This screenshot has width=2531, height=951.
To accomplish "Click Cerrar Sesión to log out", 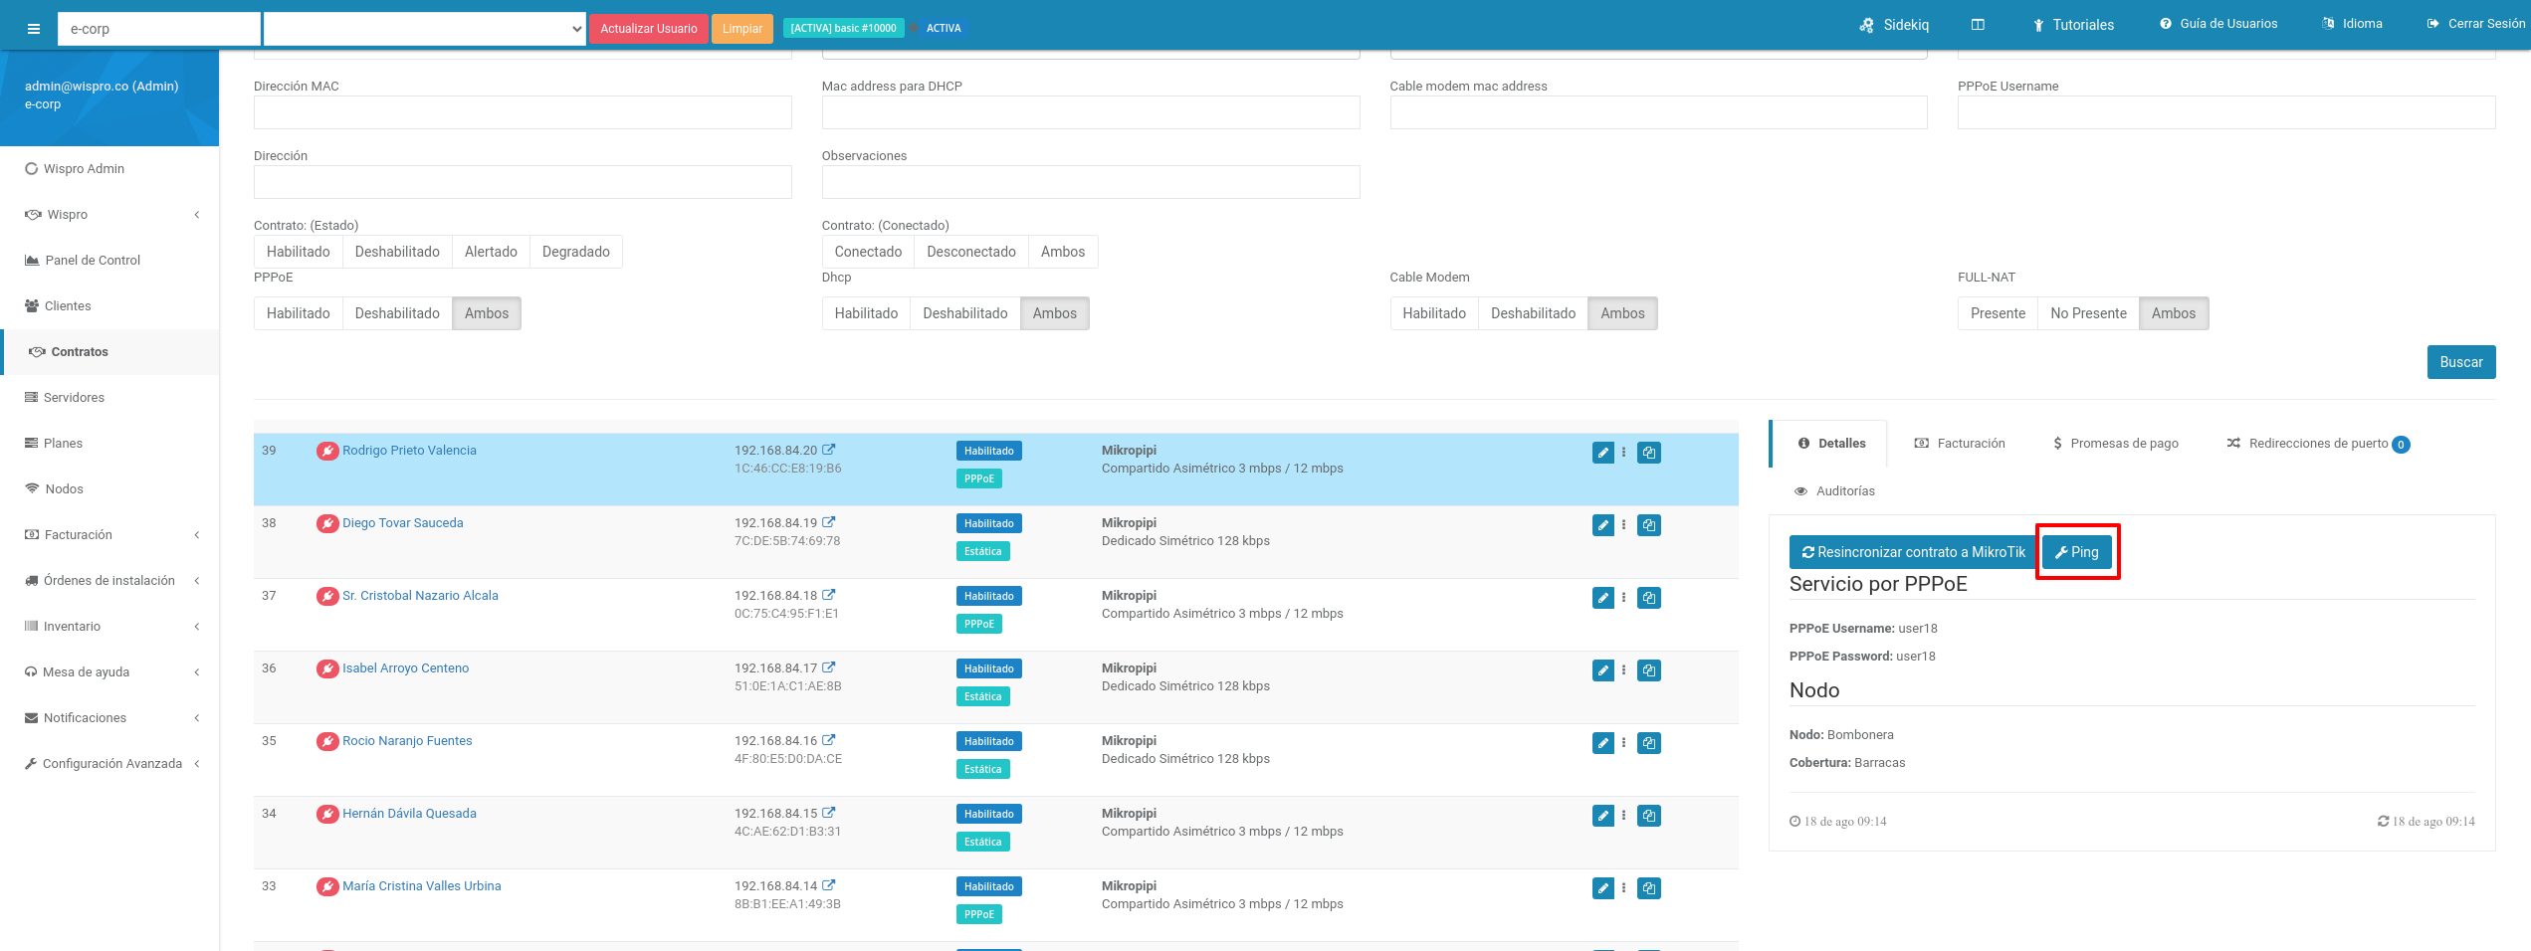I will tap(2475, 24).
